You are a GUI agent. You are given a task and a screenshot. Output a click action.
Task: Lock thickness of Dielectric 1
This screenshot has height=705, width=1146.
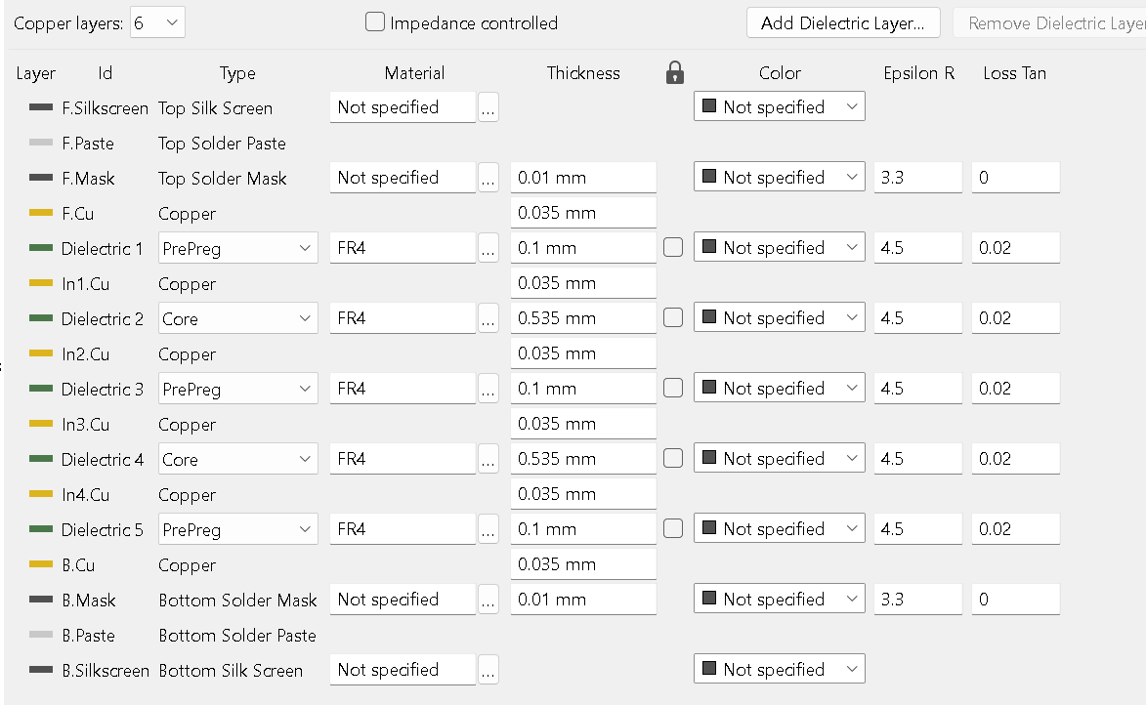click(x=673, y=247)
